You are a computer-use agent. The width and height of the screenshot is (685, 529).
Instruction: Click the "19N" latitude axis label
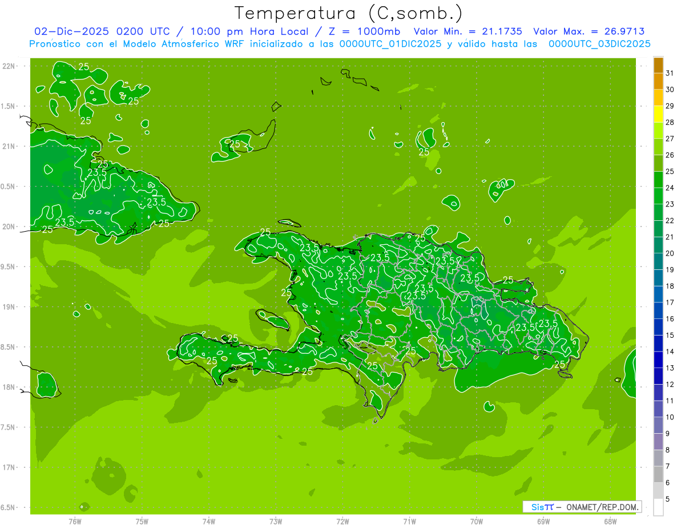[x=9, y=307]
